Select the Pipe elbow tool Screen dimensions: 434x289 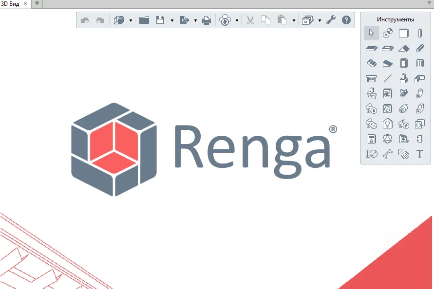[x=419, y=93]
